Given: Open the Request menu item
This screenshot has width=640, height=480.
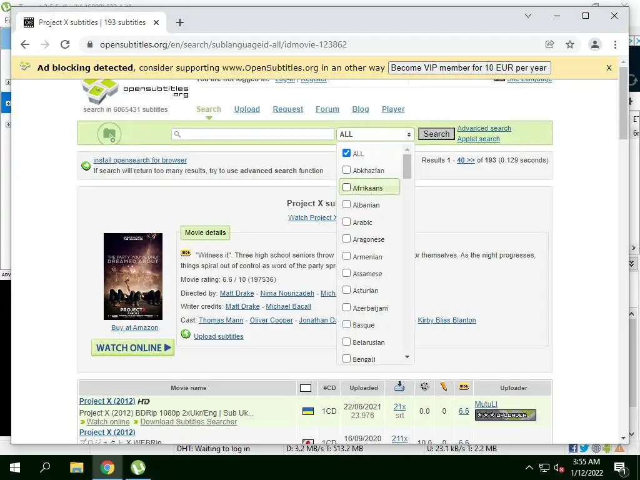Looking at the screenshot, I should coord(287,109).
